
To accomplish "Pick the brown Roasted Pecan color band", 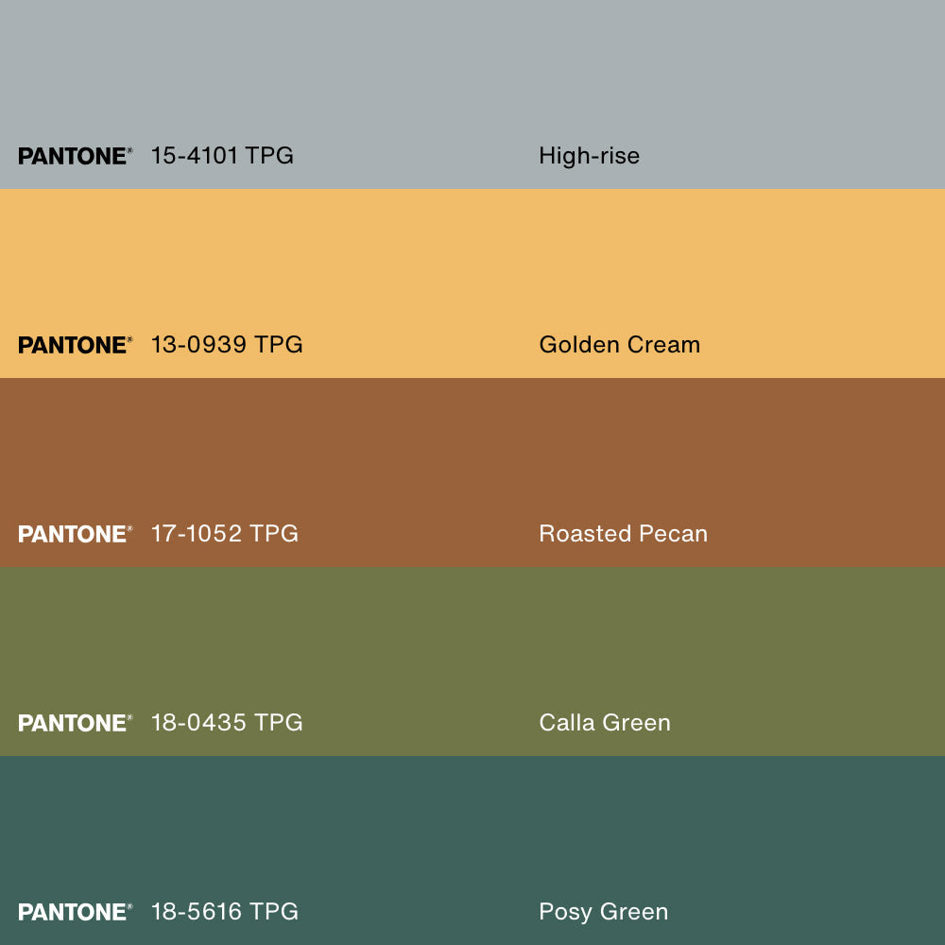I will click(472, 454).
